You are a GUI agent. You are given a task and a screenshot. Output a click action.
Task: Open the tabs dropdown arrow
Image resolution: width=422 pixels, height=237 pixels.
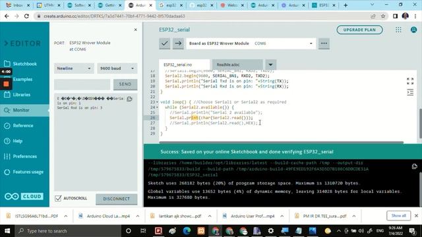coord(270,65)
